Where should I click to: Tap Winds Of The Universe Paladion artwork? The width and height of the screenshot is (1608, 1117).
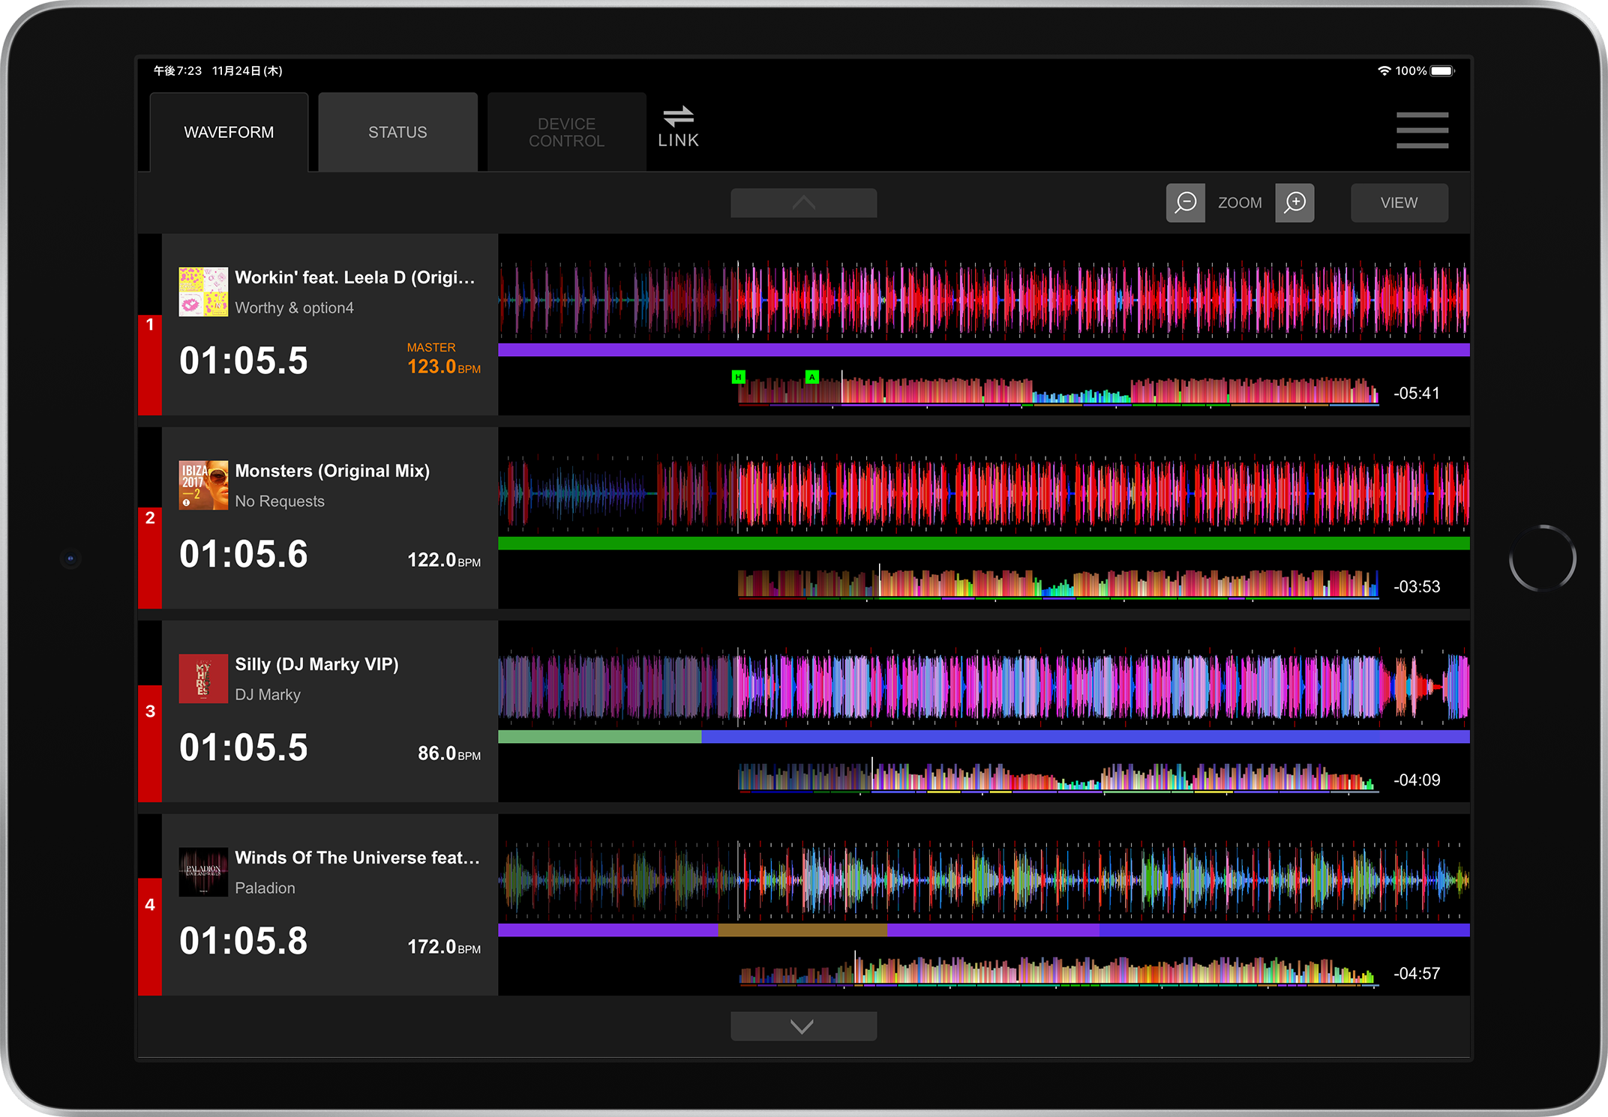[203, 872]
